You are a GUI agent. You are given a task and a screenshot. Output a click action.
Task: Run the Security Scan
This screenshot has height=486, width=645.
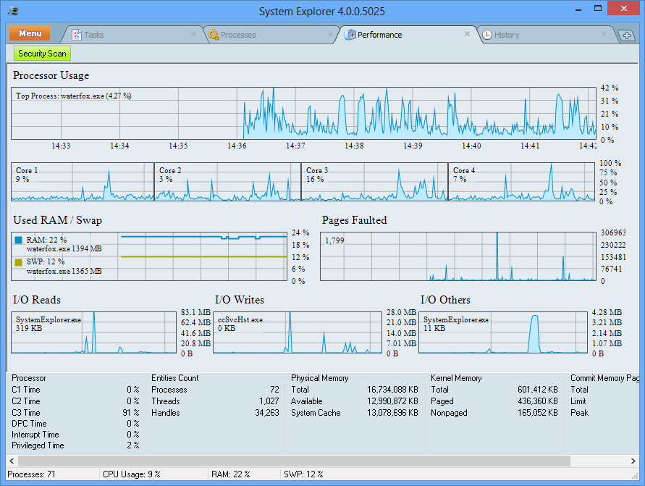point(42,54)
